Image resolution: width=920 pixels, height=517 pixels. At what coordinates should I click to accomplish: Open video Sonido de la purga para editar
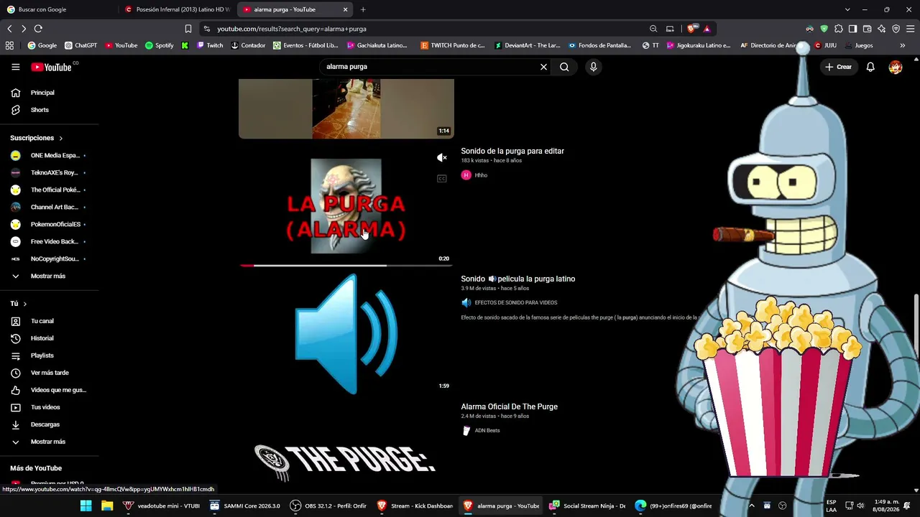tap(512, 152)
